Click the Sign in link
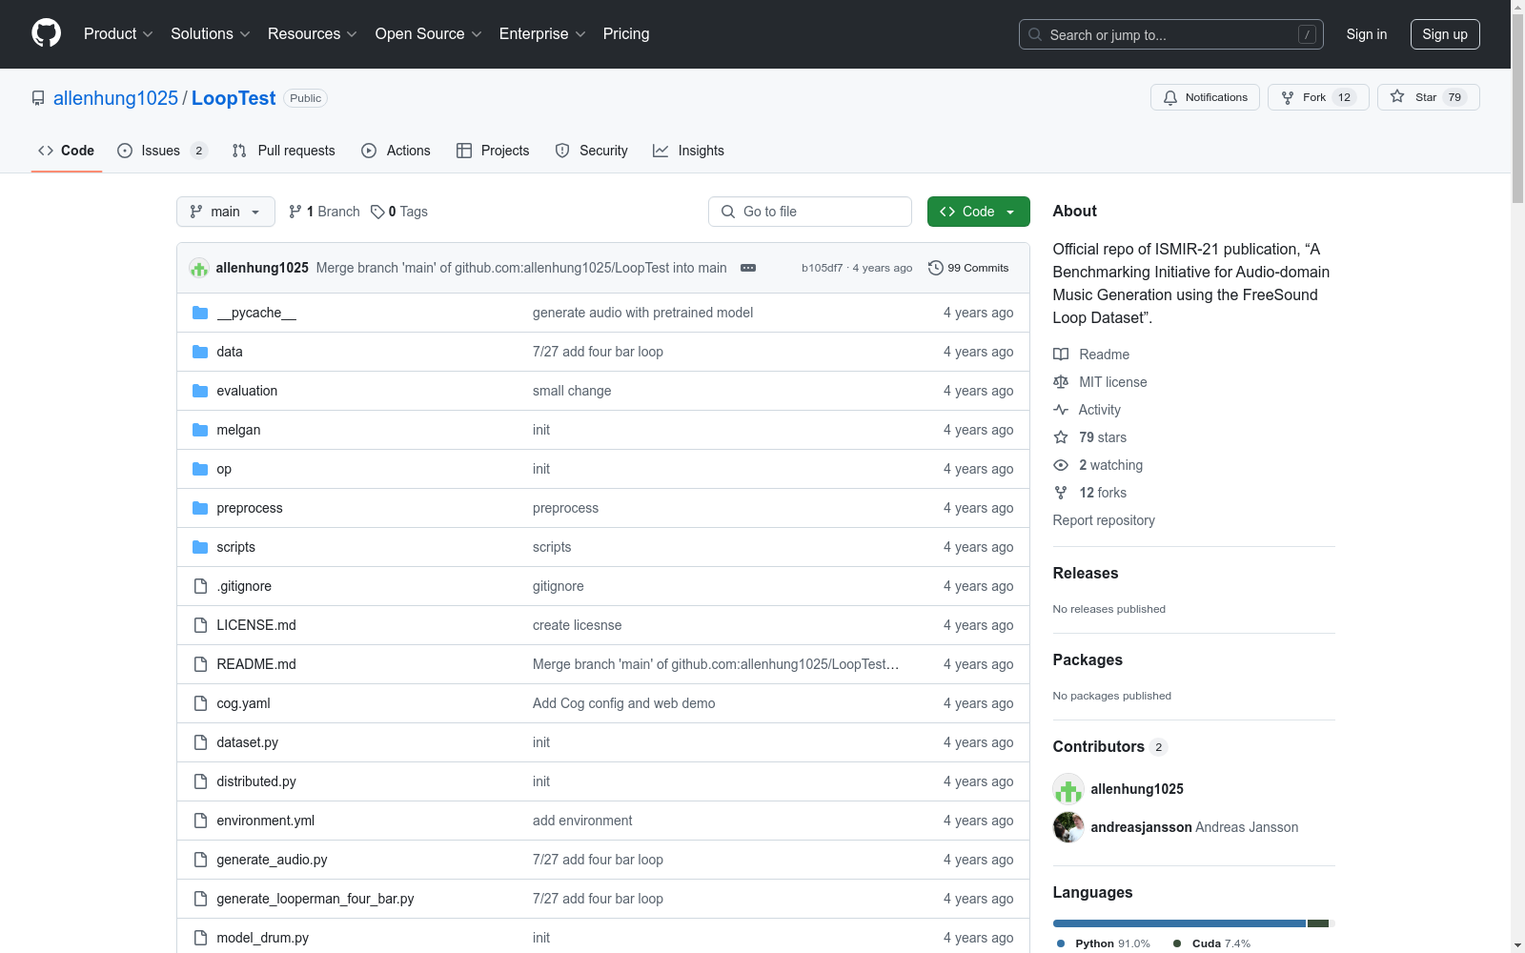The height and width of the screenshot is (953, 1525). coord(1367,34)
